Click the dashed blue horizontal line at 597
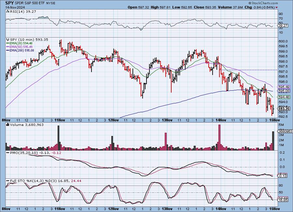This screenshot has width=293, height=212. (248, 70)
